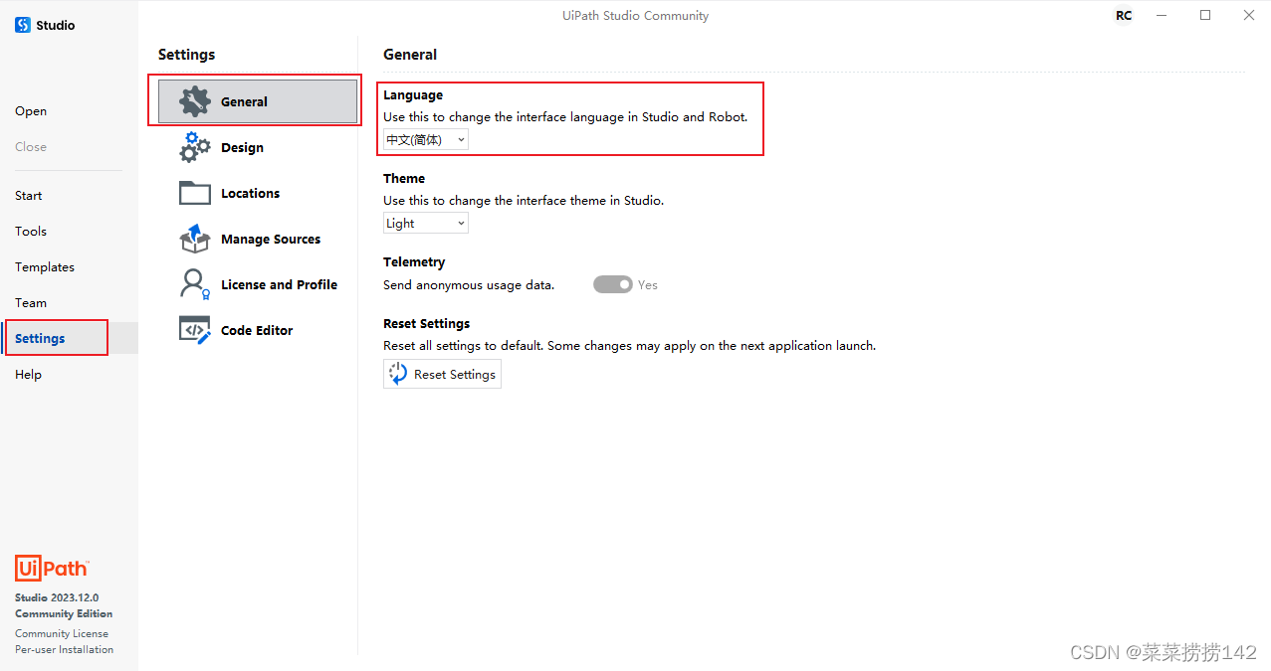
Task: Click the Language section heading
Action: 413,95
